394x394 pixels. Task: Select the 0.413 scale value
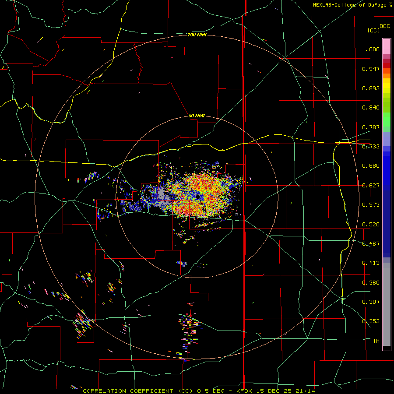tap(371, 263)
